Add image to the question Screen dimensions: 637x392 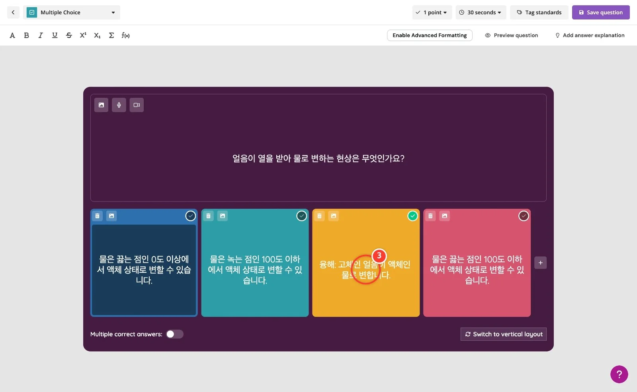pyautogui.click(x=101, y=105)
